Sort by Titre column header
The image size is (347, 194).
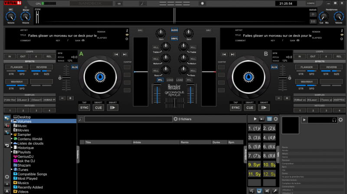pos(108,142)
